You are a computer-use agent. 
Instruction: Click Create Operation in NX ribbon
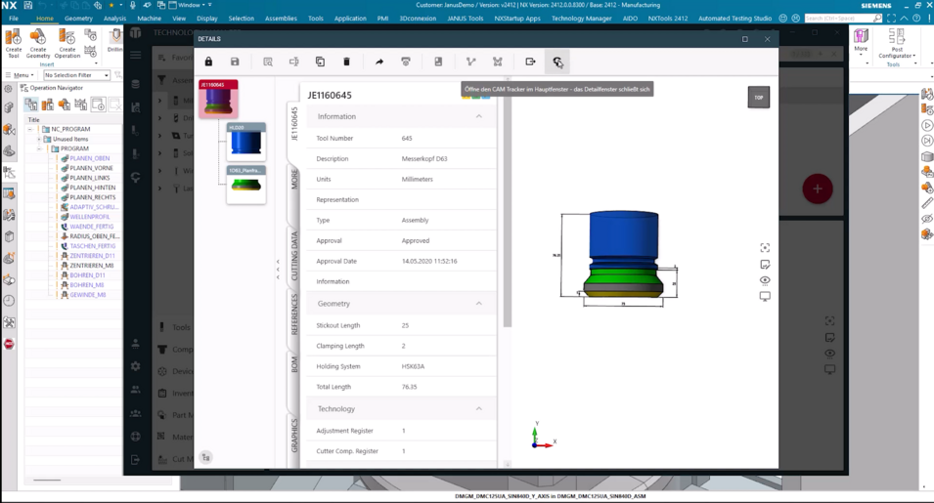pyautogui.click(x=67, y=45)
